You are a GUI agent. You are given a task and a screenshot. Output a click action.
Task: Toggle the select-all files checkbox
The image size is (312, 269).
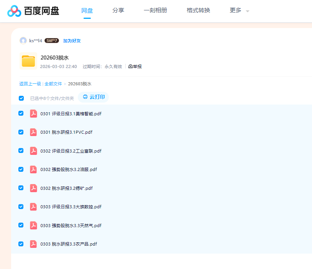click(21, 98)
